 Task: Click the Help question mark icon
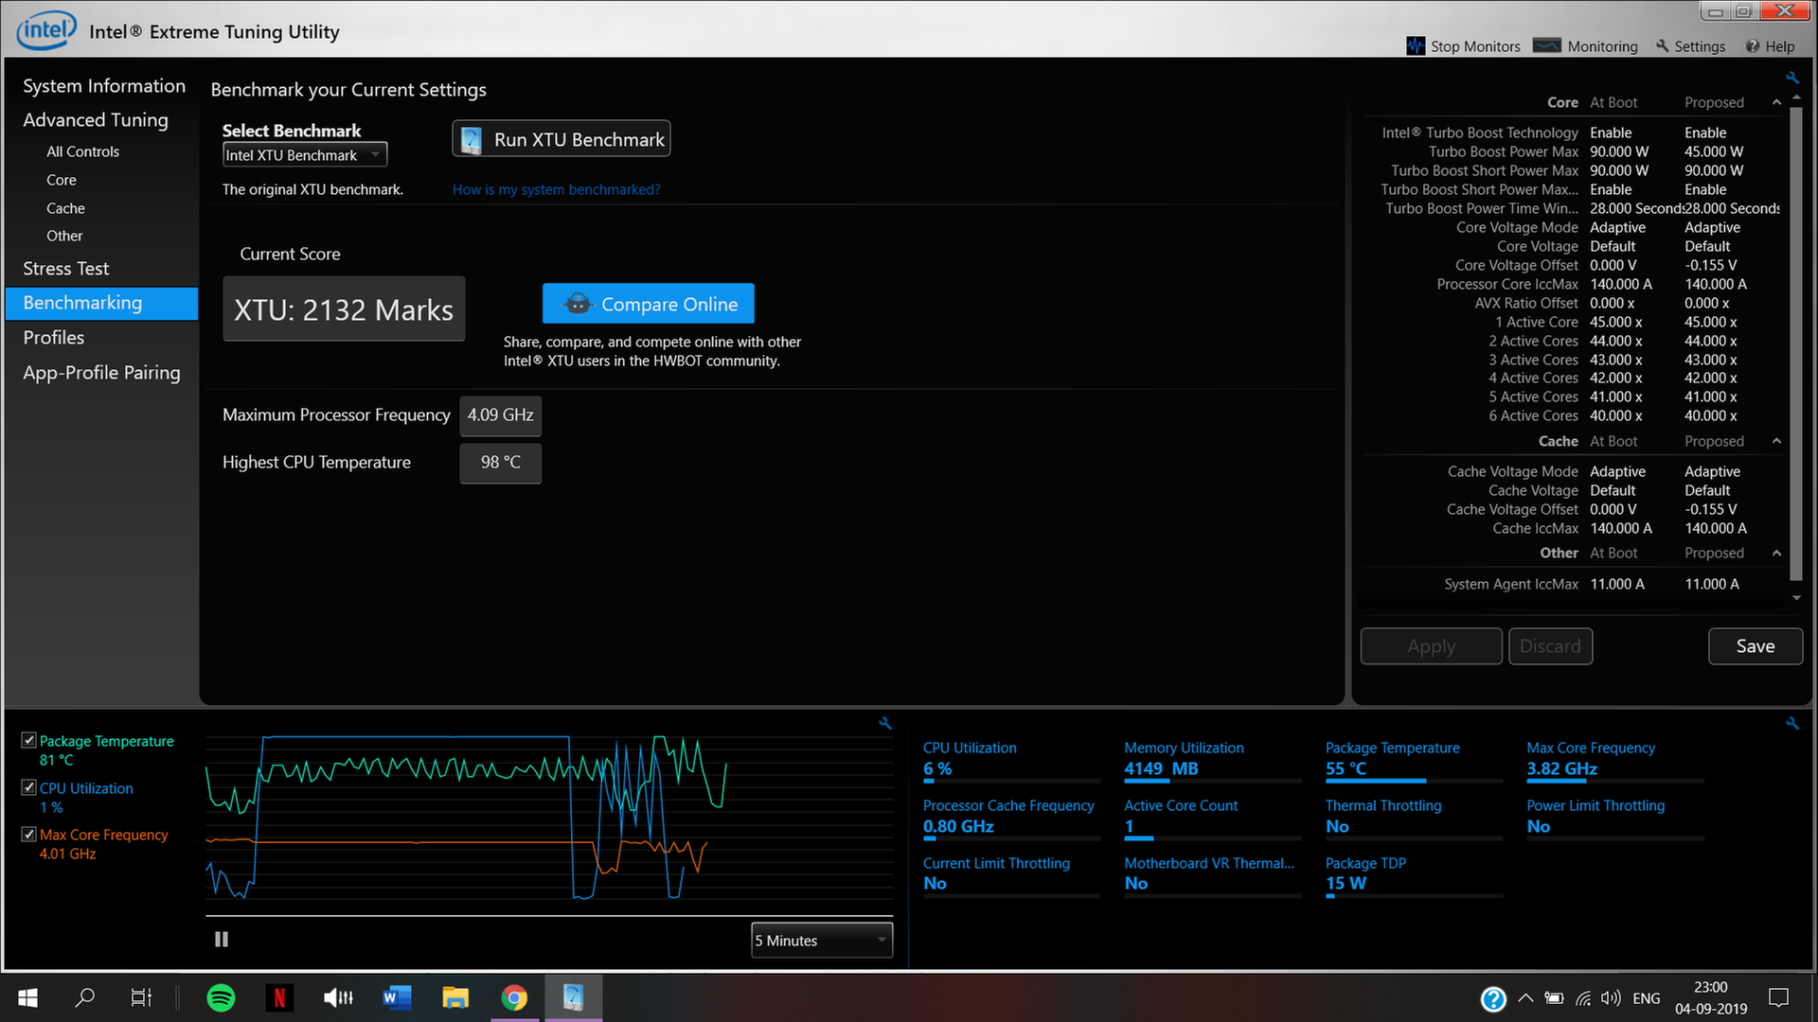(1753, 45)
